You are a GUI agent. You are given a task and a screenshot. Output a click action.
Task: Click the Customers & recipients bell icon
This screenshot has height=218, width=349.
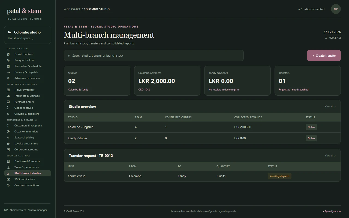click(x=8, y=126)
